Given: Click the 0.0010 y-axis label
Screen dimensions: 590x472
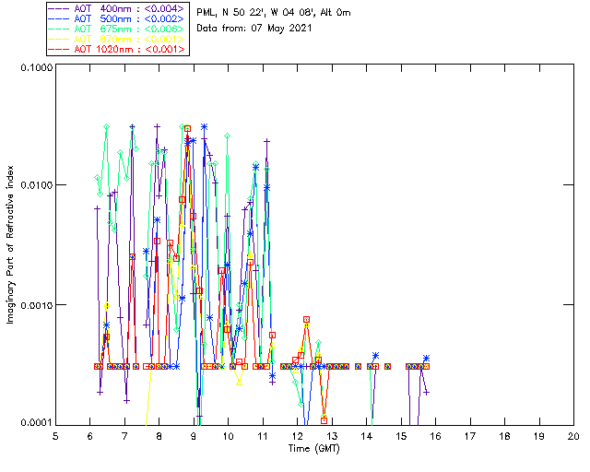Looking at the screenshot, I should pos(36,305).
